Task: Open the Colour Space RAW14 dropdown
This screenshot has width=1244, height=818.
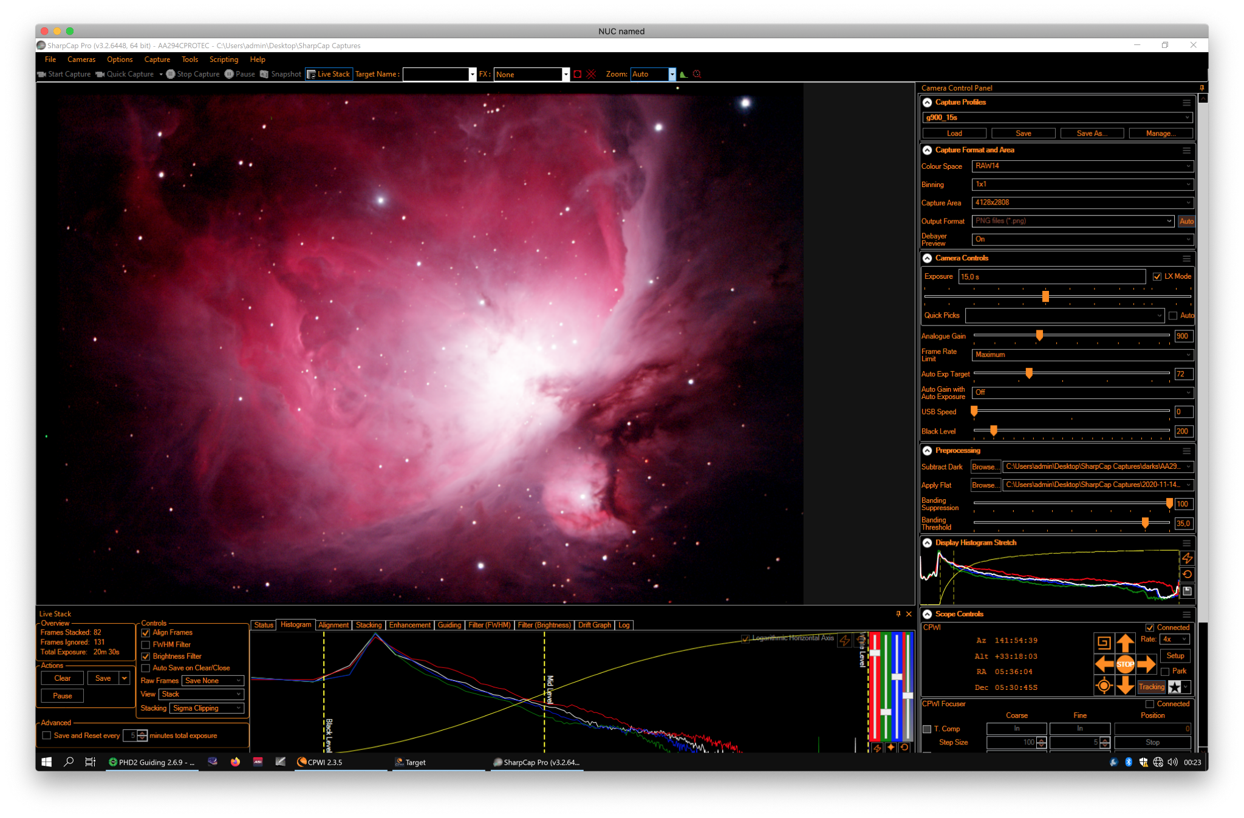Action: click(x=1082, y=166)
